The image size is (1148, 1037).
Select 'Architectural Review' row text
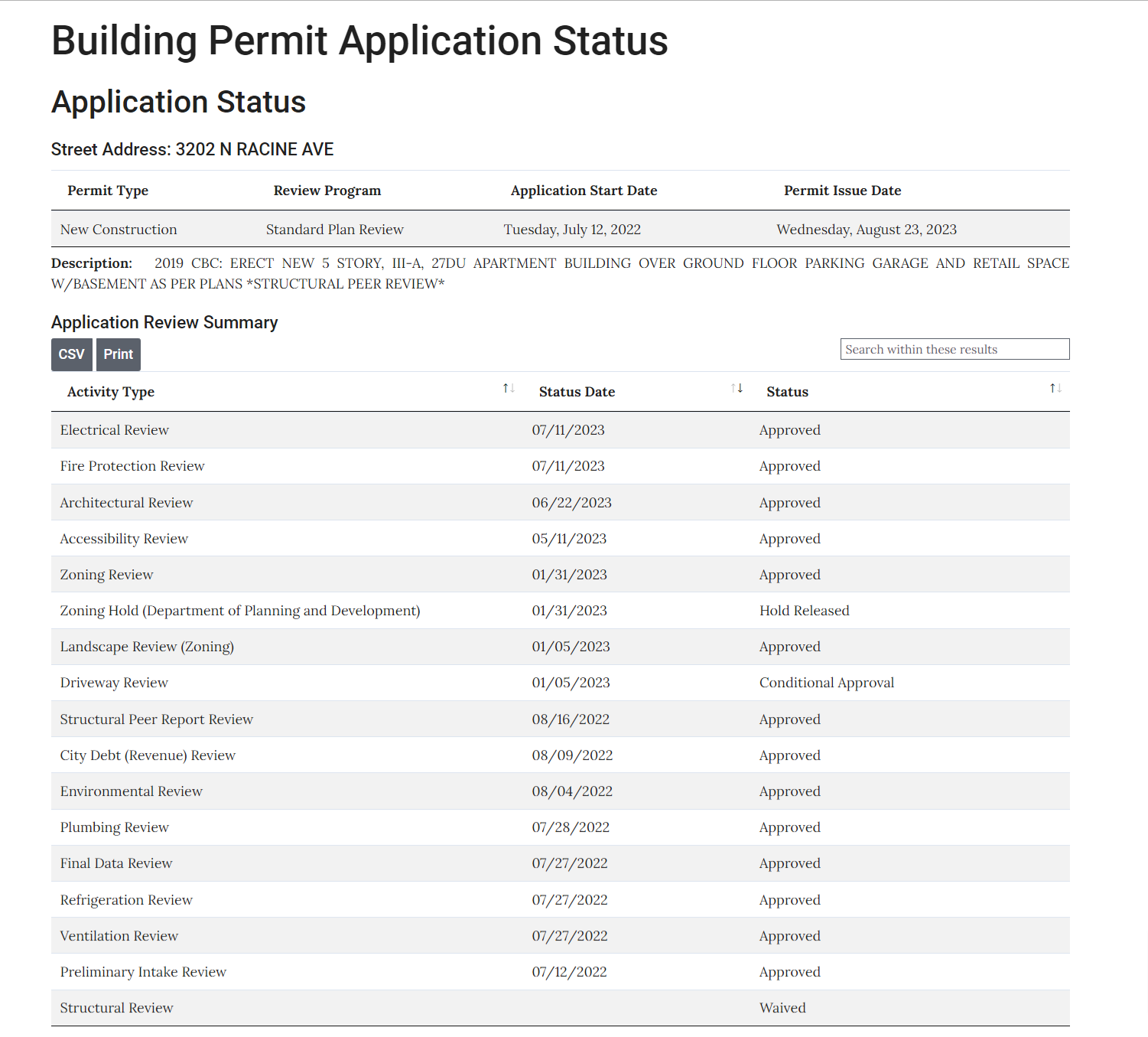[126, 503]
